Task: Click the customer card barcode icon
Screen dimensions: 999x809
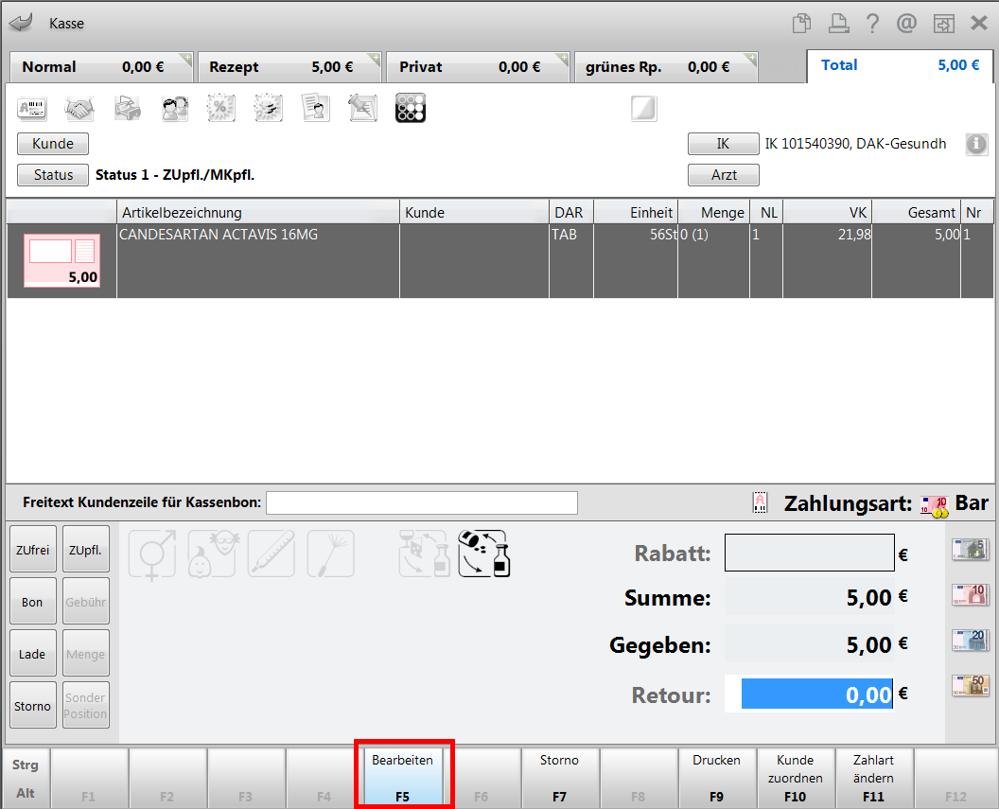Action: click(32, 109)
